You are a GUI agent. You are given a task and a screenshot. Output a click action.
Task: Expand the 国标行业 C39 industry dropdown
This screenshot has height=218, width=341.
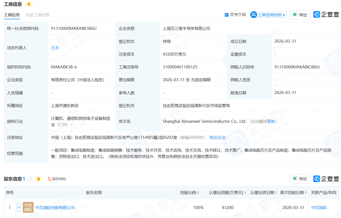(x=72, y=125)
